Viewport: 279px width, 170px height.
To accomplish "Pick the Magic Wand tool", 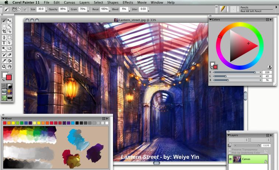I will tap(10, 26).
